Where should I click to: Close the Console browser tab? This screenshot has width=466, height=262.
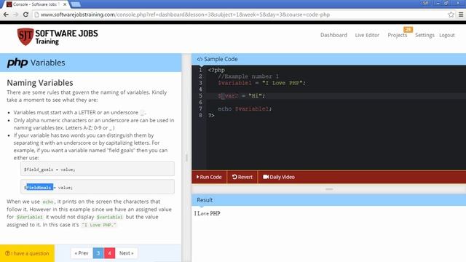pos(65,4)
